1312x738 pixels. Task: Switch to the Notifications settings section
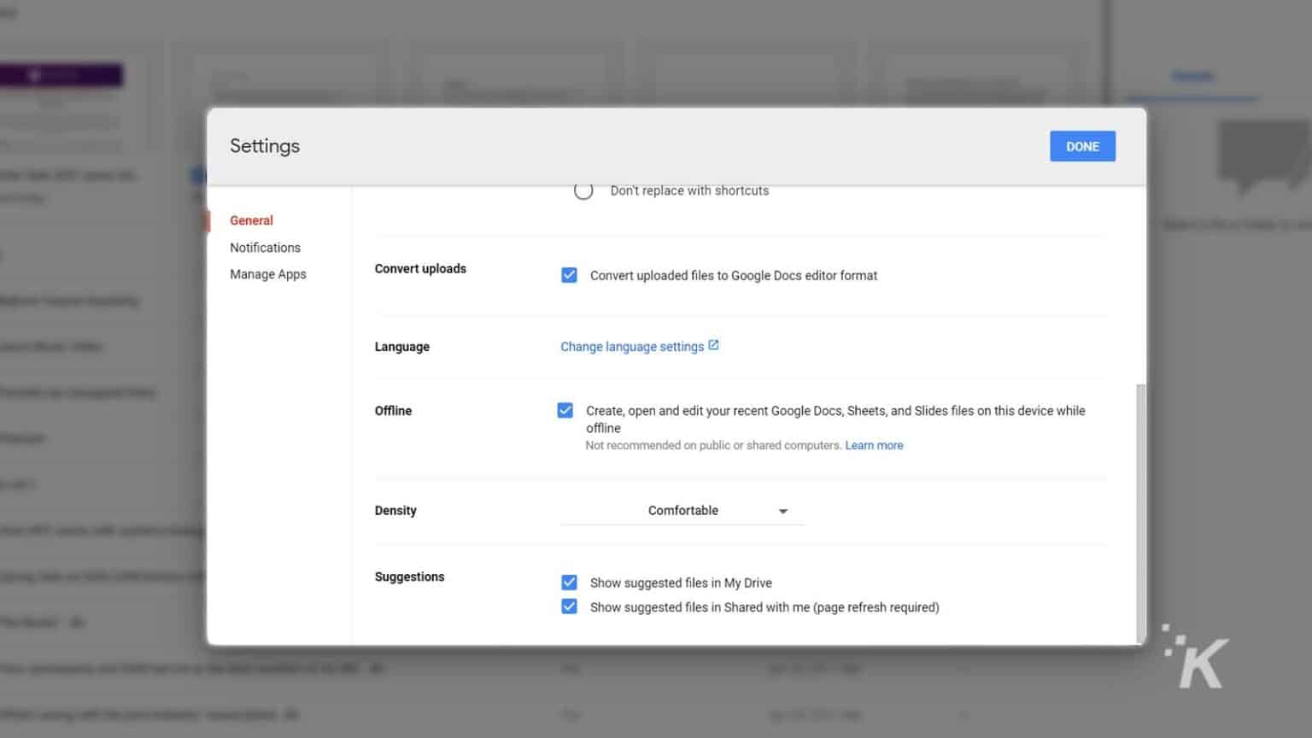(x=265, y=247)
